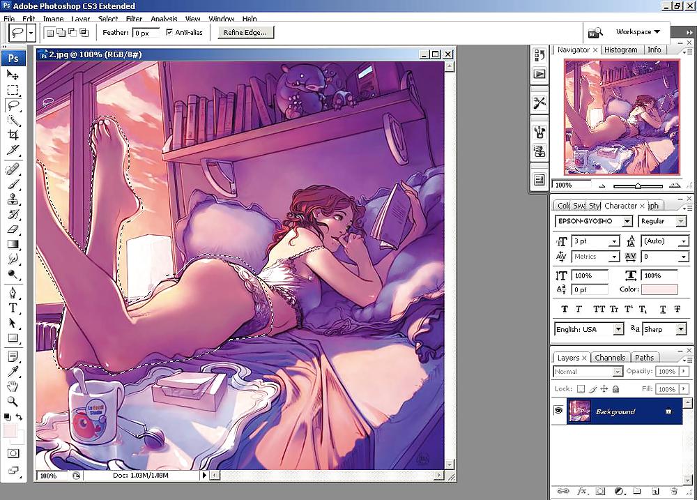Click the Feather input field
This screenshot has height=500, width=697.
point(146,33)
